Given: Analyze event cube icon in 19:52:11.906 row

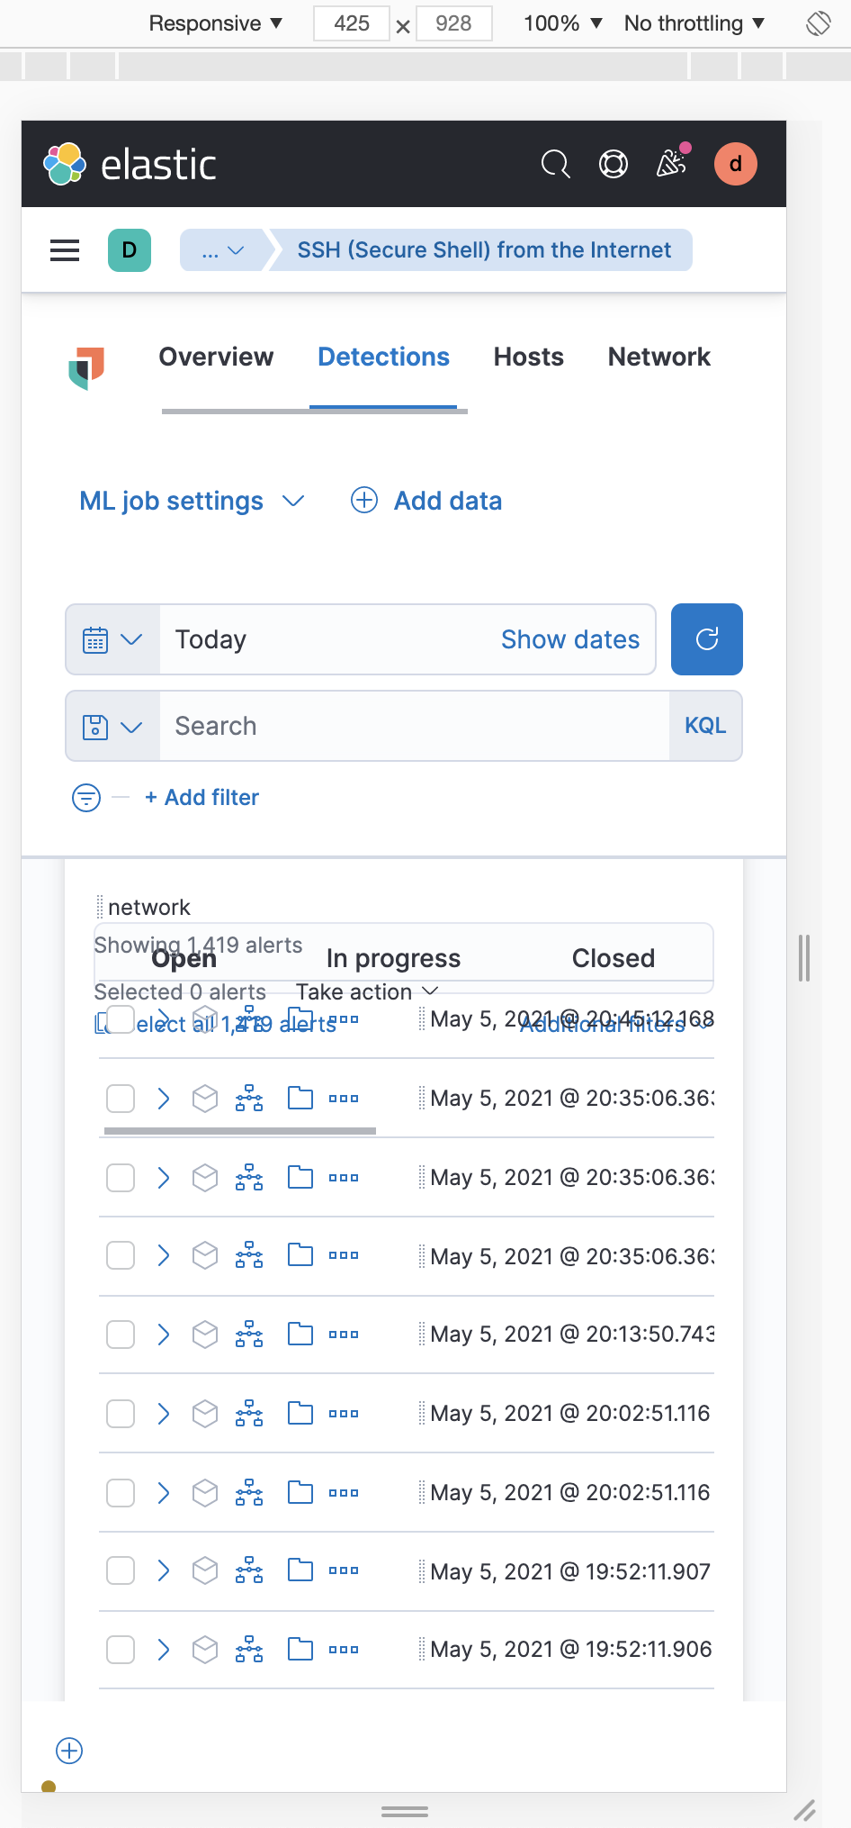Looking at the screenshot, I should tap(205, 1649).
